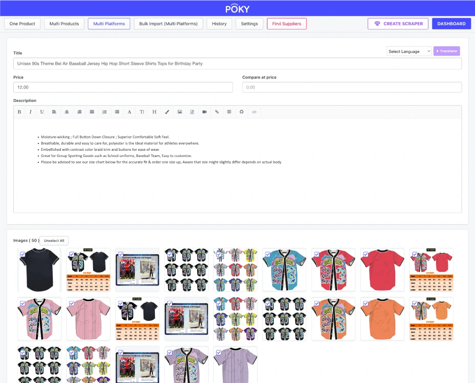475x383 pixels.
Task: Uncheck the pink striped jersey back image
Action: pyautogui.click(x=72, y=303)
